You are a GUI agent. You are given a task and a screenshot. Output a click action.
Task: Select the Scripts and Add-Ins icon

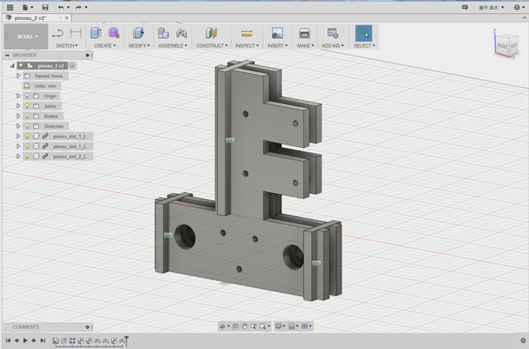click(332, 33)
